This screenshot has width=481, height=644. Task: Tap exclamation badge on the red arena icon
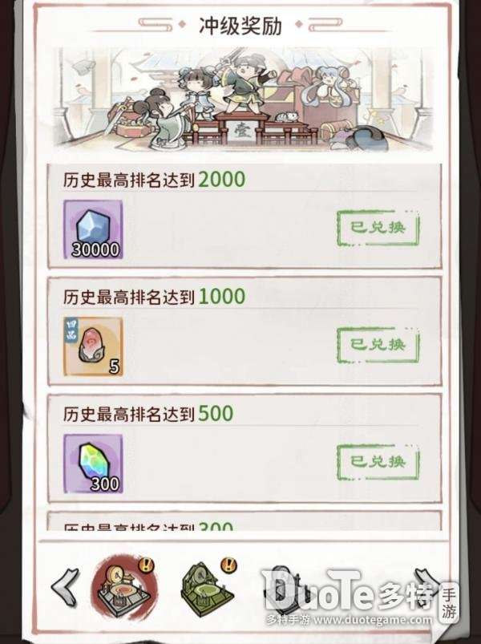pyautogui.click(x=147, y=565)
